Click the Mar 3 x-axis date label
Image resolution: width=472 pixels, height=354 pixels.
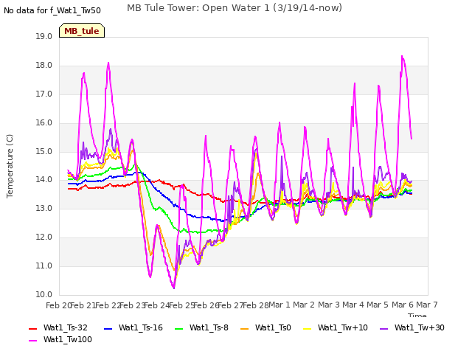coord(329,305)
